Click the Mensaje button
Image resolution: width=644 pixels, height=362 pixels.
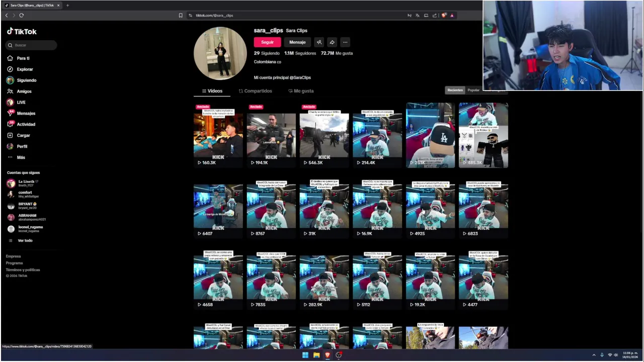point(297,42)
